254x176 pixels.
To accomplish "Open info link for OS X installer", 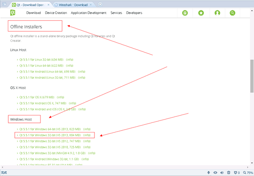I will (x=61, y=97).
